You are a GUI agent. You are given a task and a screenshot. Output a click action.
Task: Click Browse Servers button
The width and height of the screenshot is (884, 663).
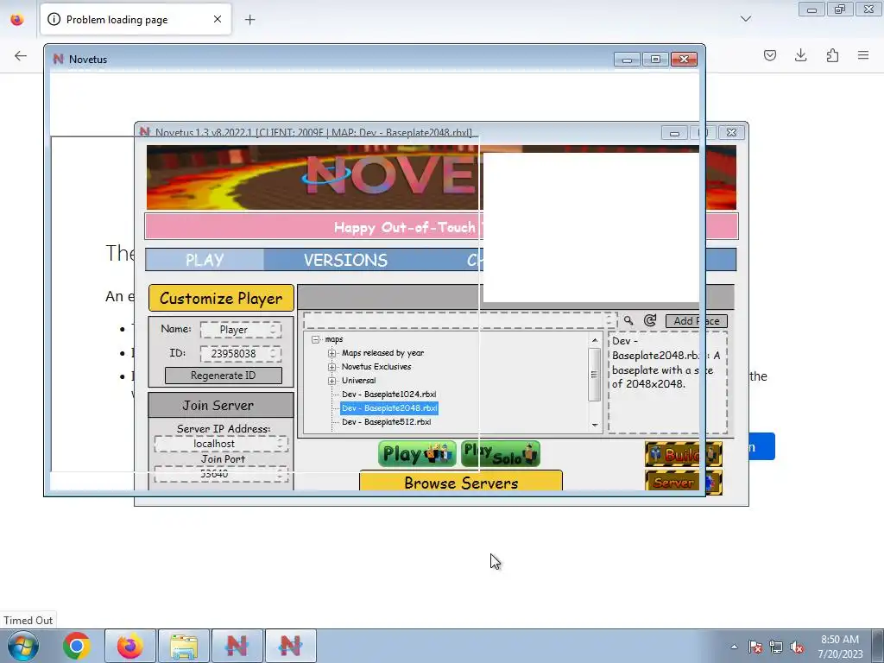click(461, 482)
